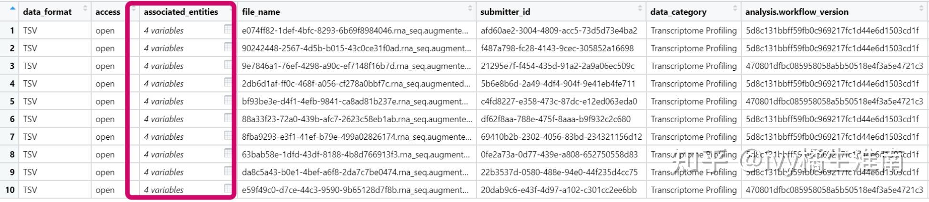Click the table icon in row 10

[228, 189]
